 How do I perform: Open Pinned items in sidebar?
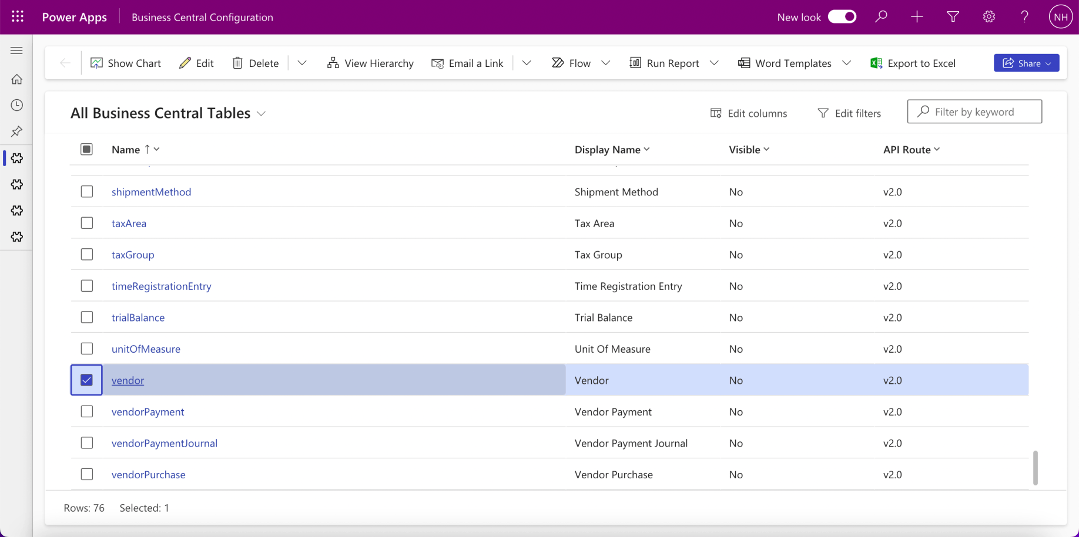[17, 131]
